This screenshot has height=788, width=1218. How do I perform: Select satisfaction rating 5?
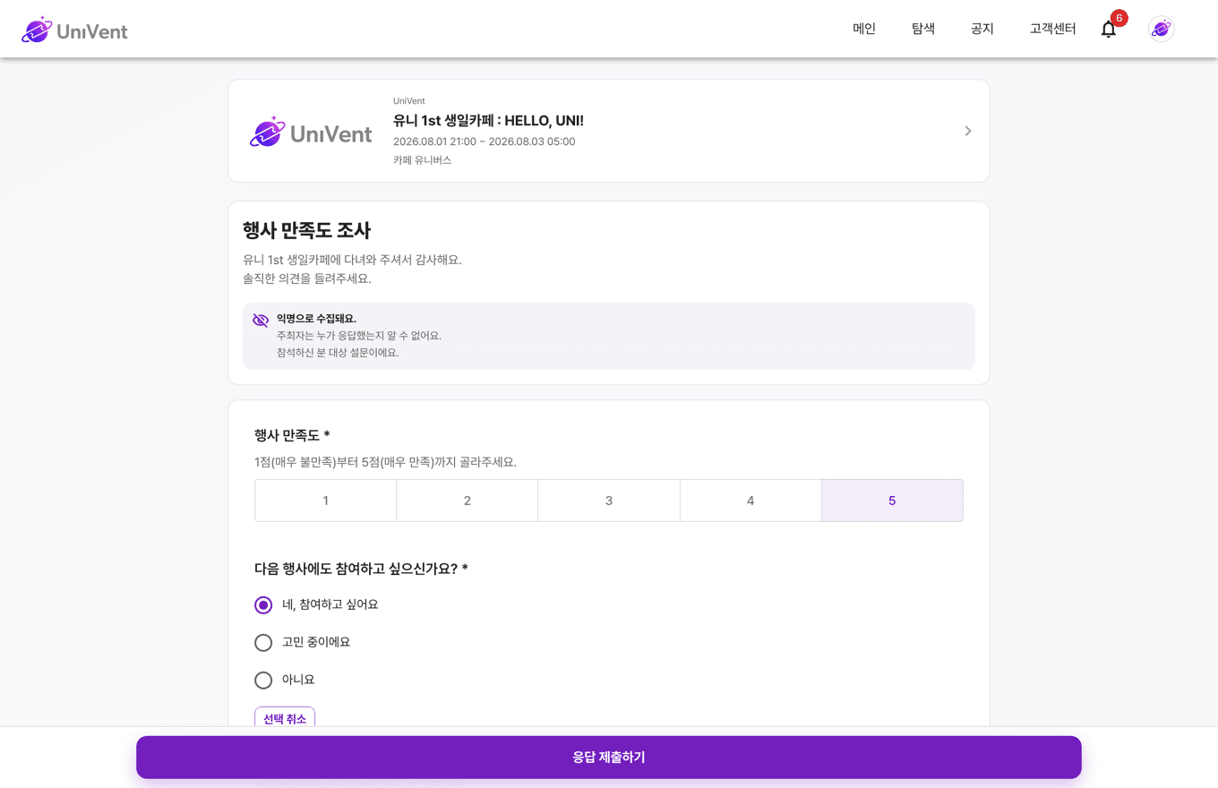(892, 501)
